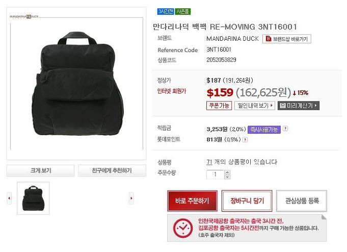Click 관심상품 등록 wishlist button
The height and width of the screenshot is (252, 347).
click(302, 201)
